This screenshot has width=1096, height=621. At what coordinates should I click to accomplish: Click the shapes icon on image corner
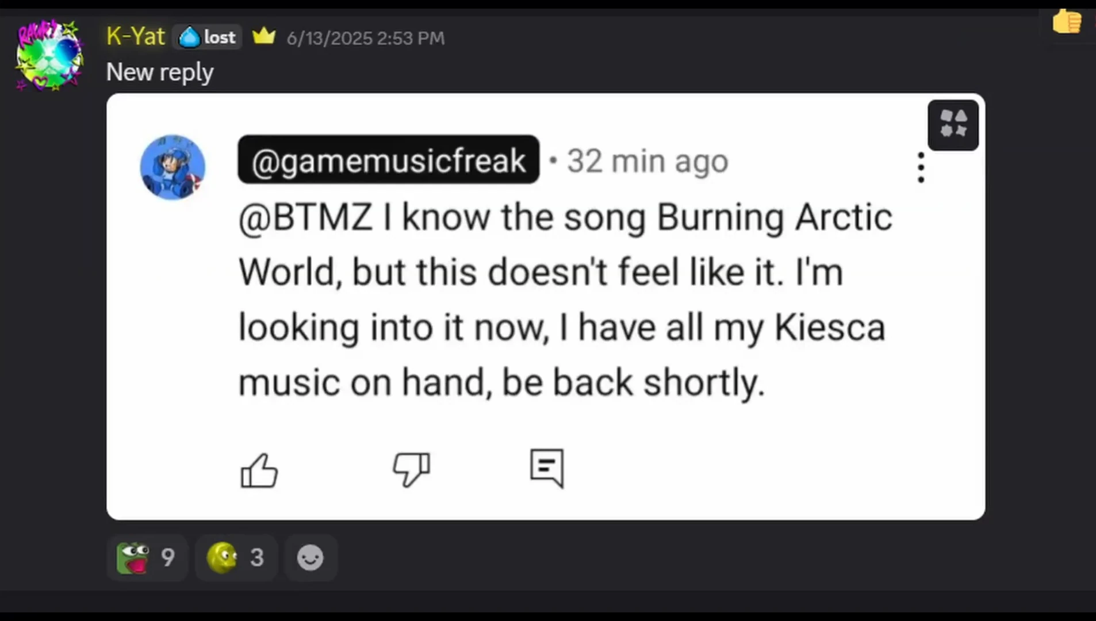(953, 125)
